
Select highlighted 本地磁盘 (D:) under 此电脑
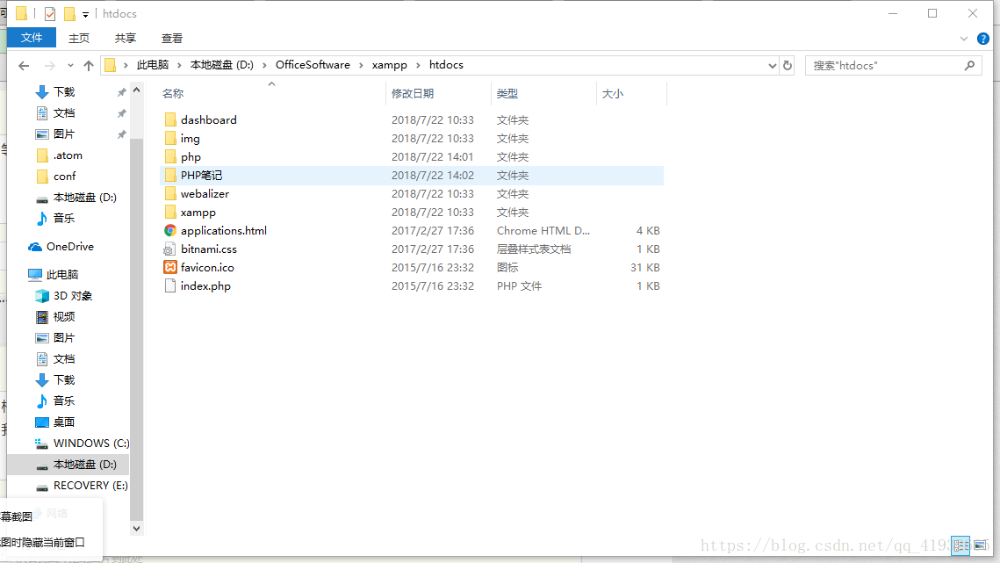click(x=84, y=464)
